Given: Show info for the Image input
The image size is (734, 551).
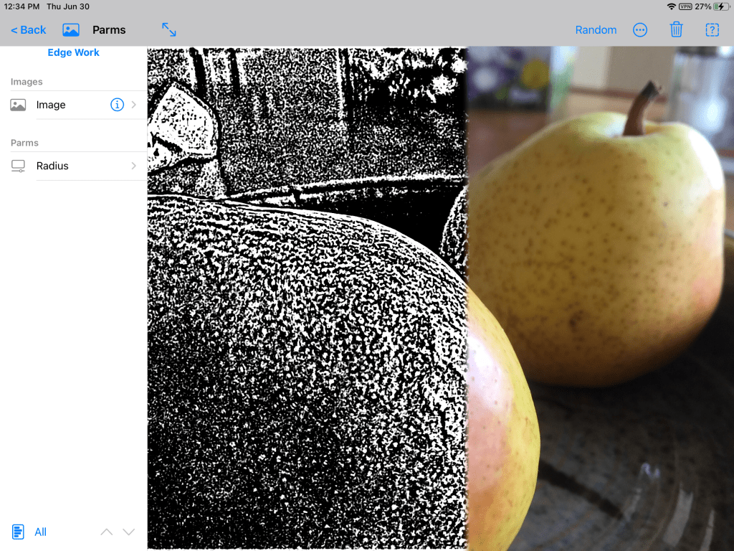Looking at the screenshot, I should [117, 105].
